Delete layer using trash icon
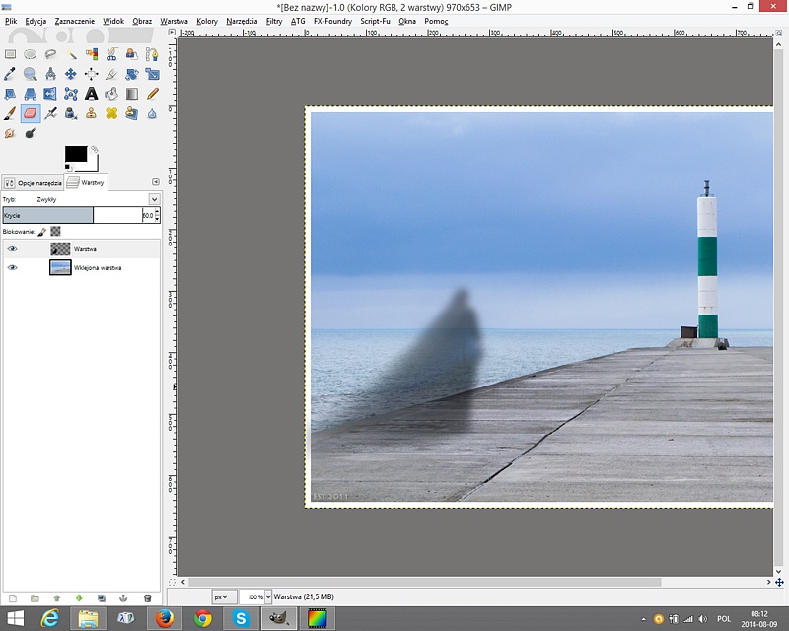The width and height of the screenshot is (789, 631). click(147, 598)
